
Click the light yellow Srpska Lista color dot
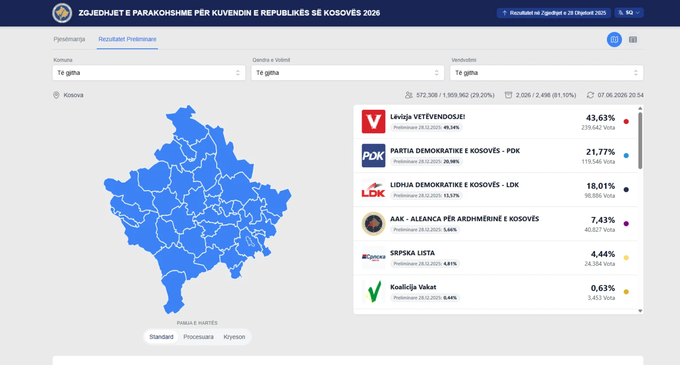coord(626,258)
